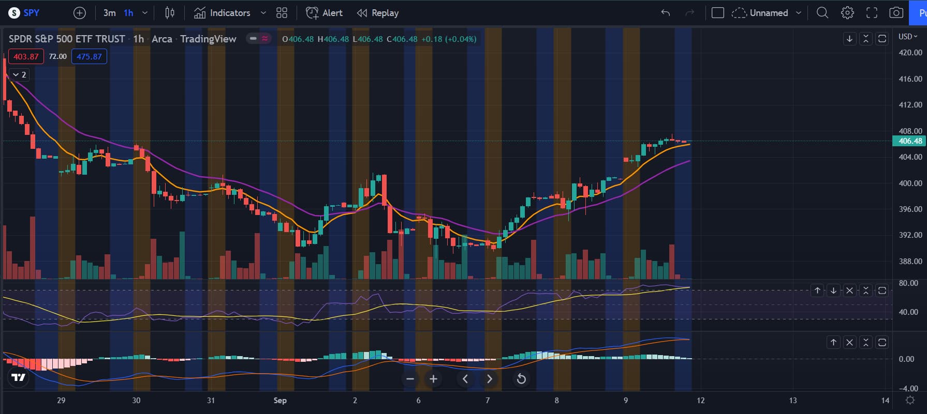Delete the RSI pane
This screenshot has width=927, height=414.
849,290
